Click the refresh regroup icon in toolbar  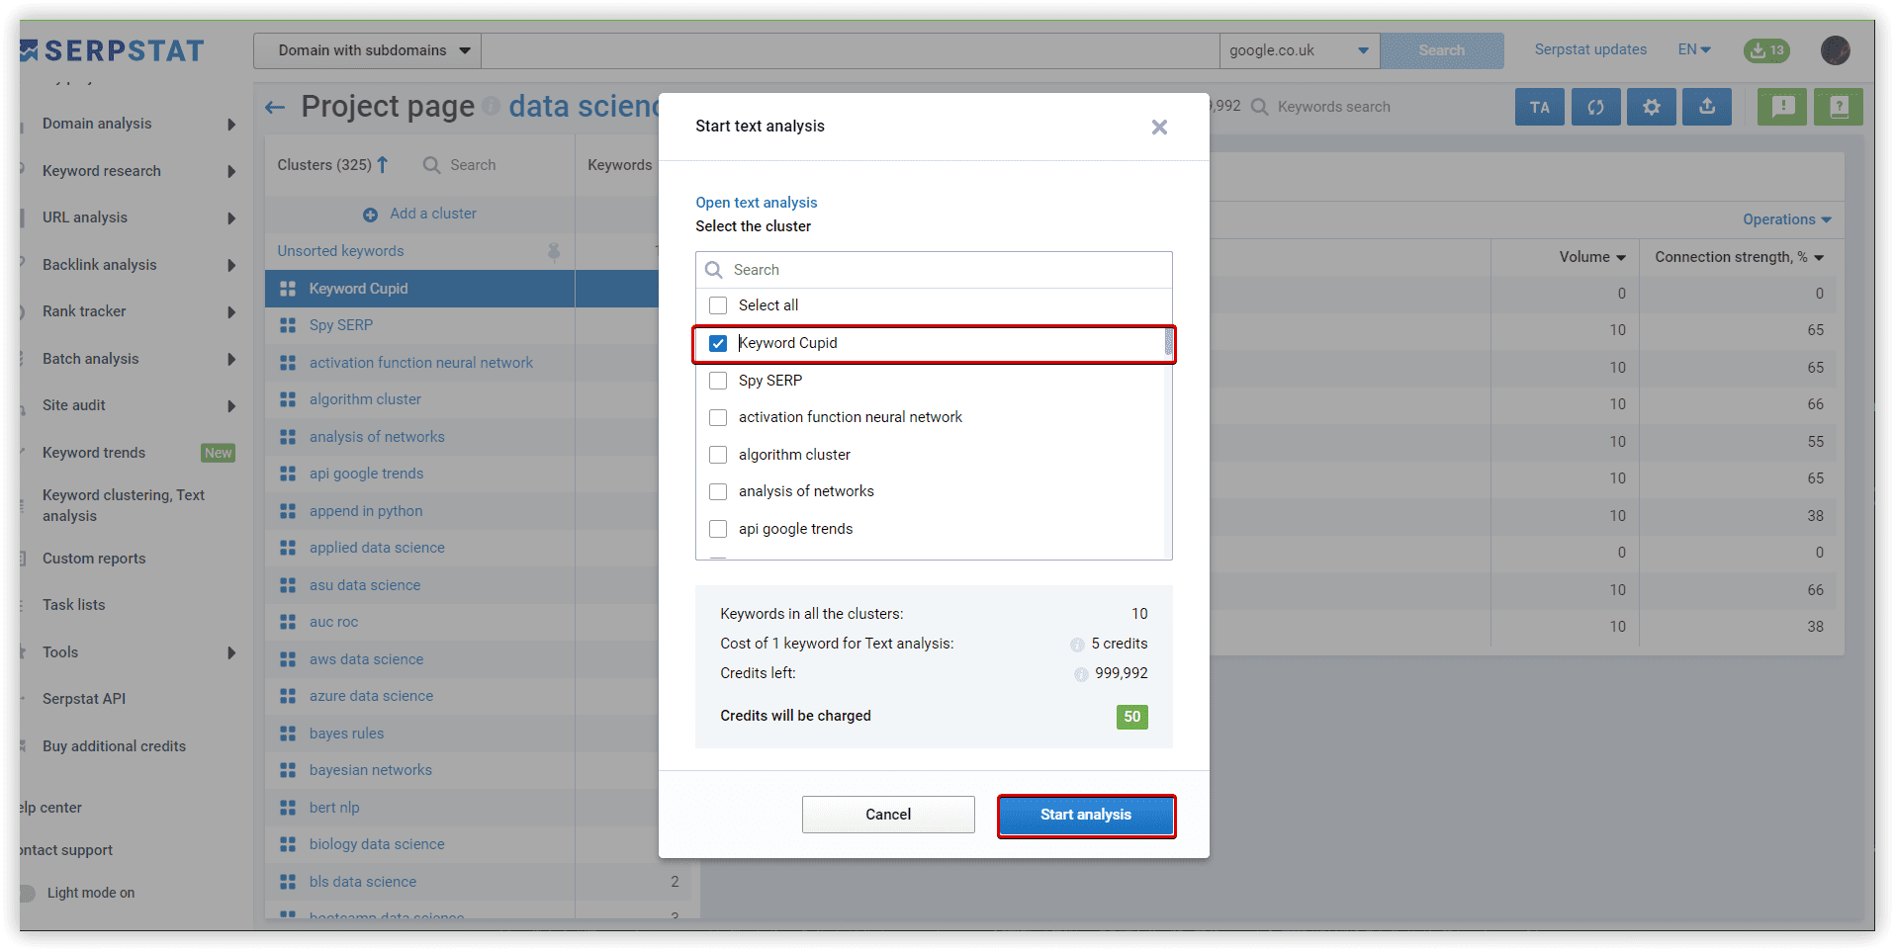point(1595,107)
